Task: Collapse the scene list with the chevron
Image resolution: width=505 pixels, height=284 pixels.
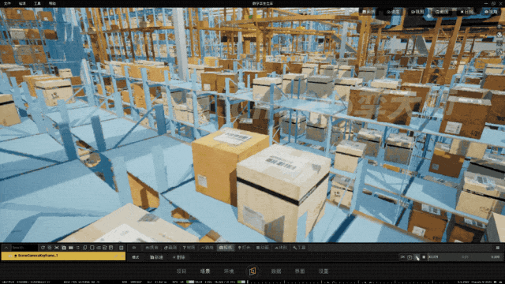Action: click(x=6, y=248)
